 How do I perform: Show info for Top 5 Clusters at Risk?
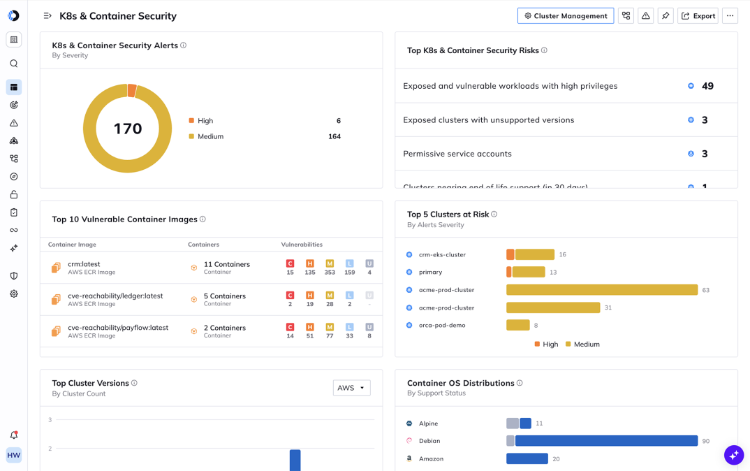[494, 215]
